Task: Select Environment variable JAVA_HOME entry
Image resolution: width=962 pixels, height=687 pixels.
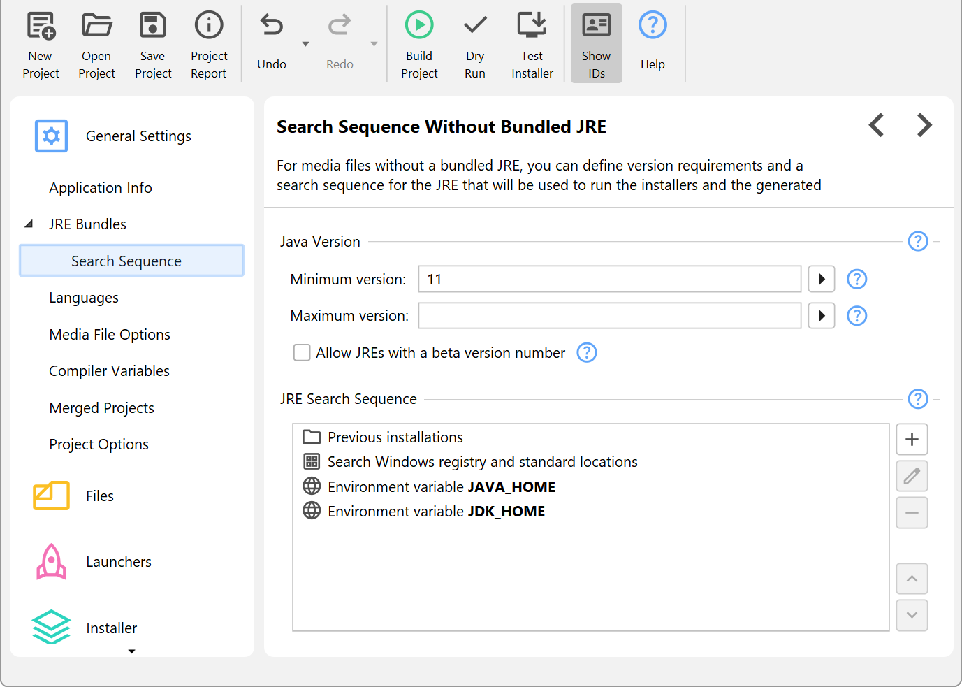Action: pyautogui.click(x=441, y=487)
